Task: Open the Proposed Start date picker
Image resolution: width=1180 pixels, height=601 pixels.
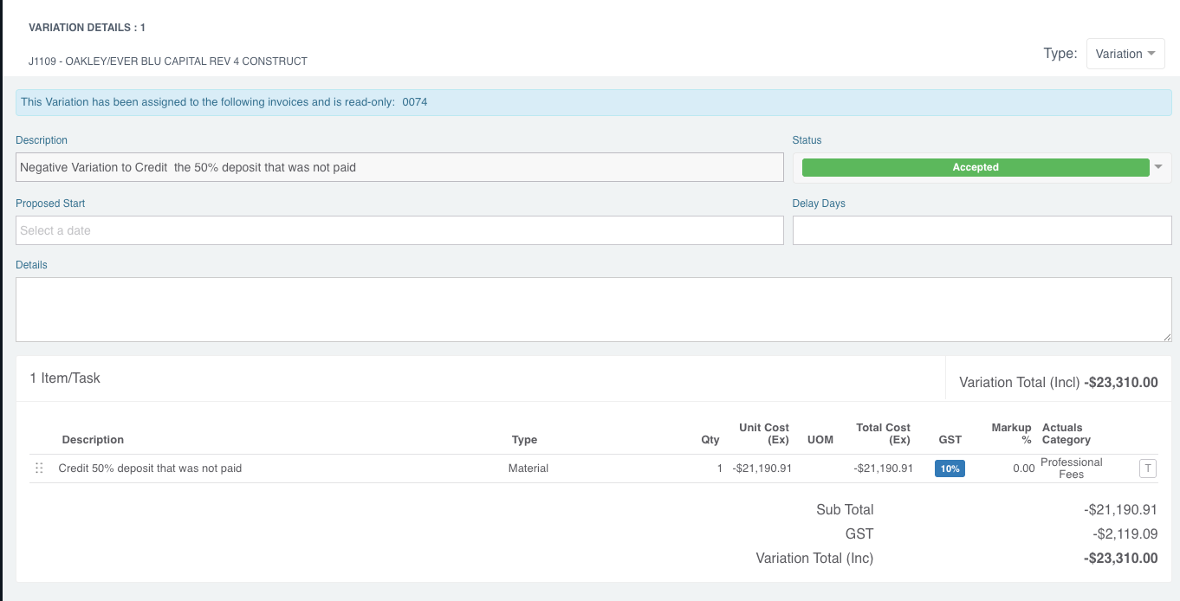Action: click(399, 230)
